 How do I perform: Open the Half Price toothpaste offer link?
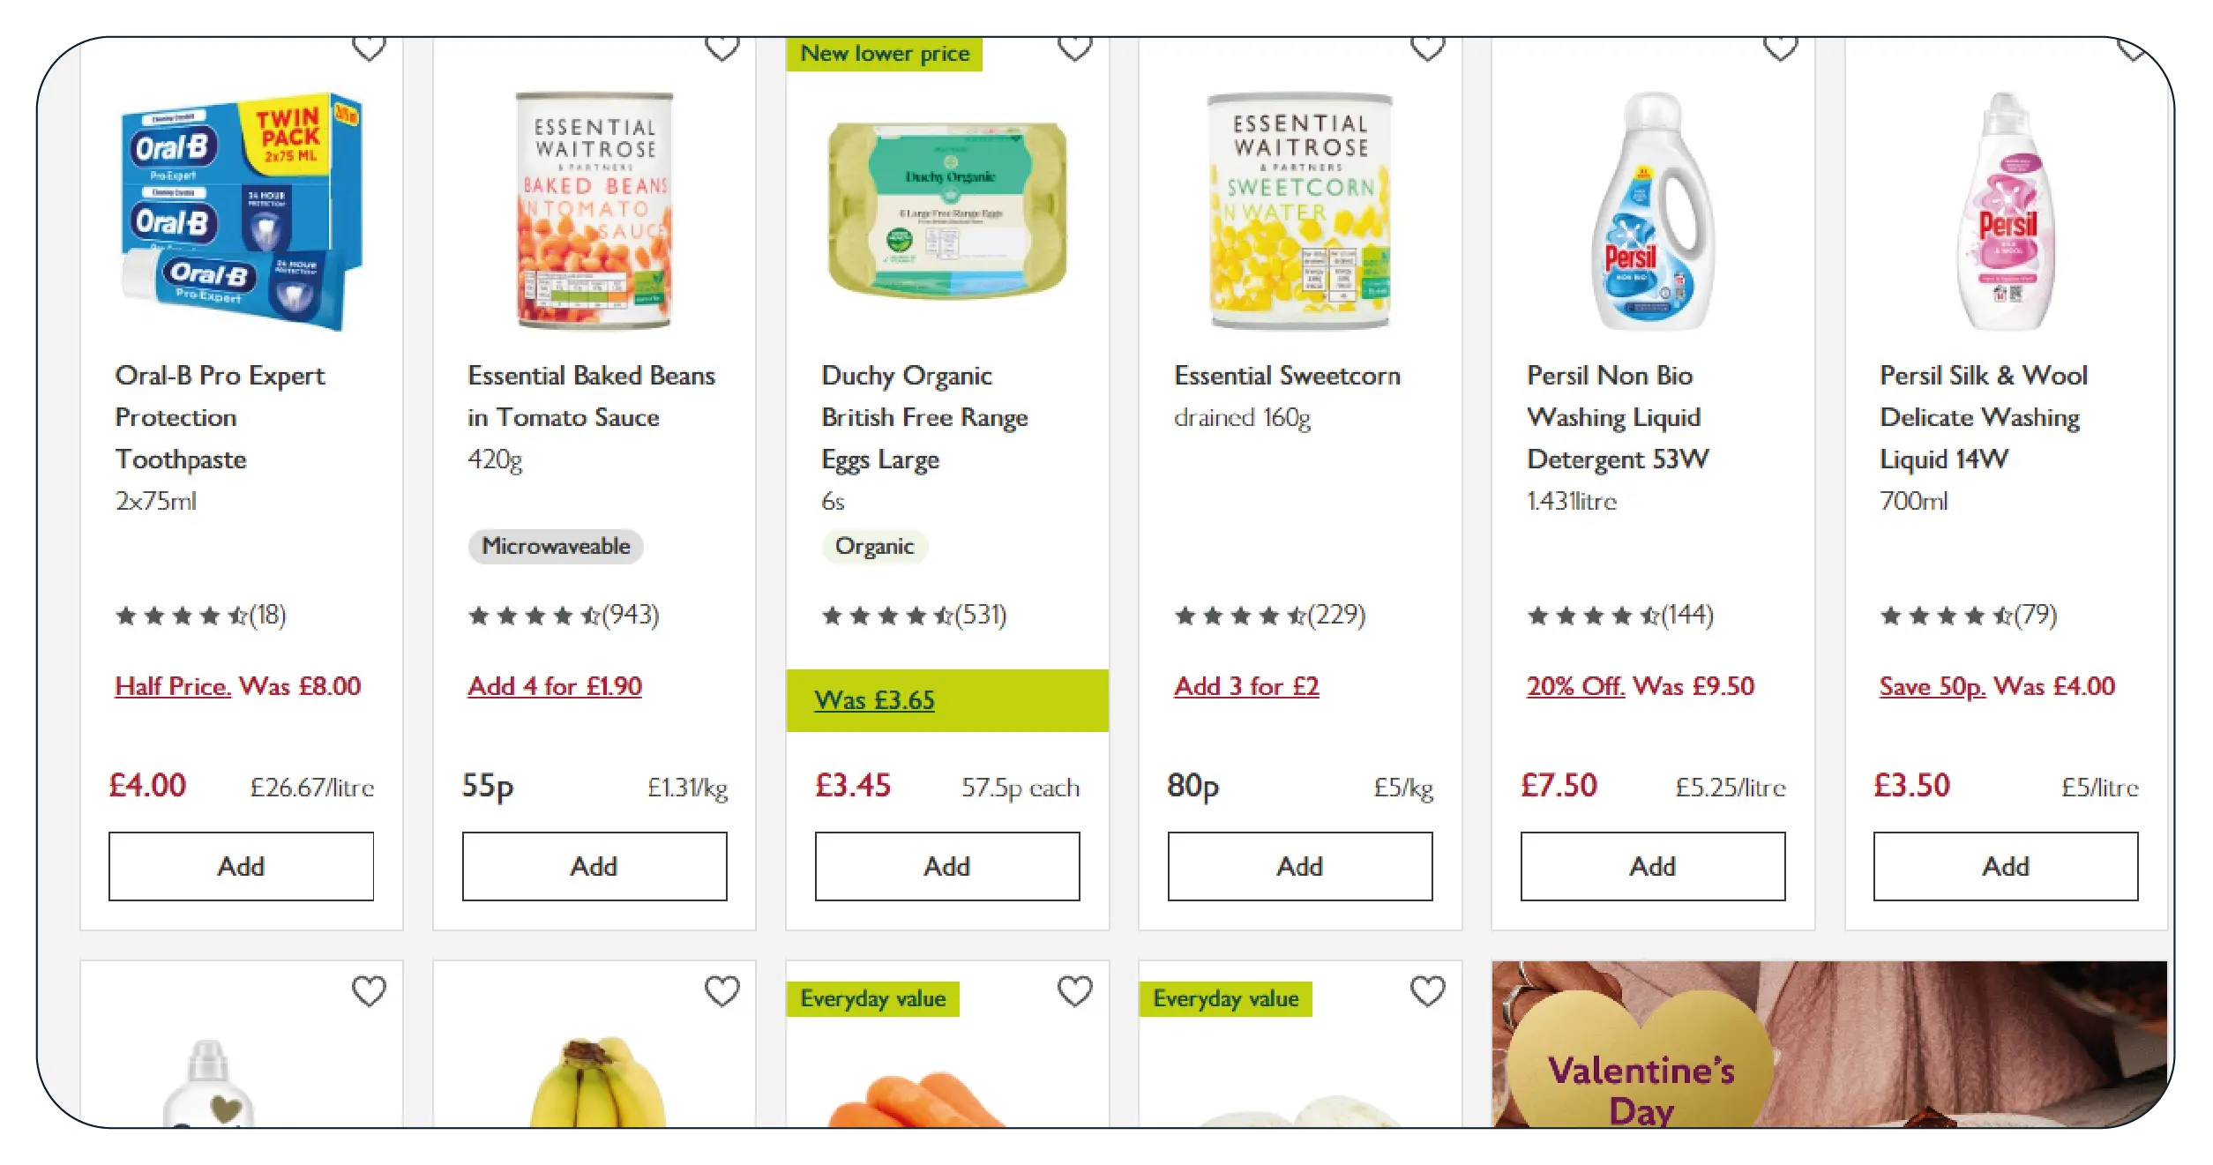click(x=173, y=686)
